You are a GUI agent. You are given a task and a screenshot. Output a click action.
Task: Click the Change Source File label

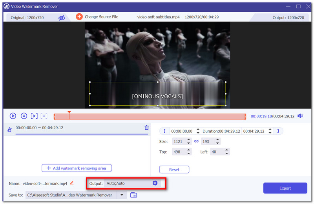click(x=102, y=17)
